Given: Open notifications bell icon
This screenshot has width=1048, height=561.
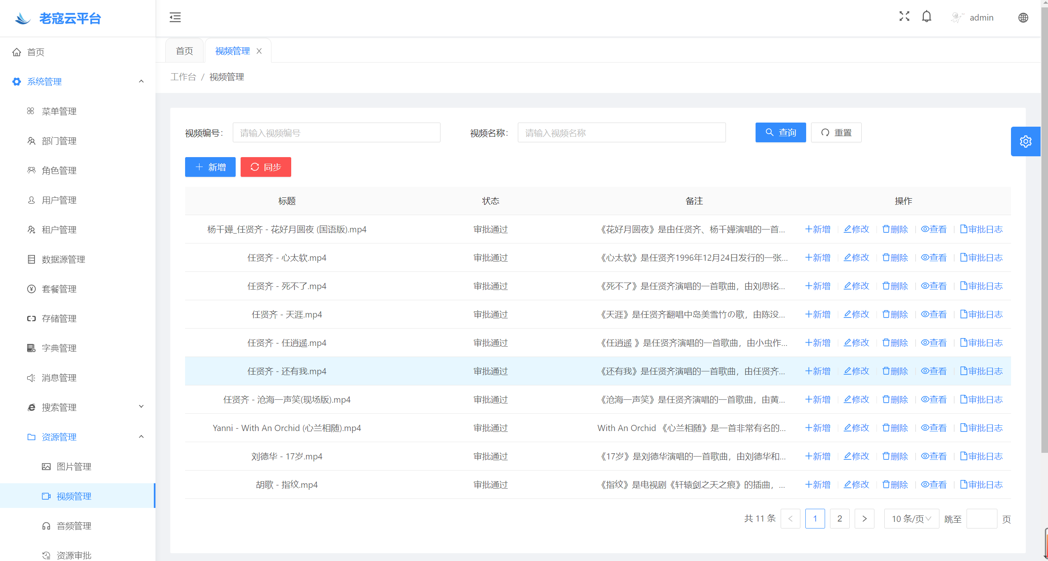Looking at the screenshot, I should pos(926,17).
